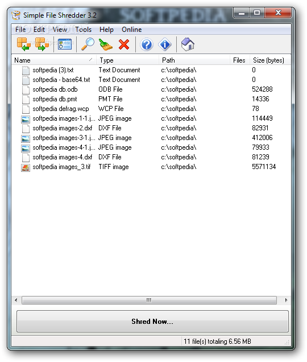Click the window resize grip corner
This screenshot has height=362, width=307.
(287, 343)
